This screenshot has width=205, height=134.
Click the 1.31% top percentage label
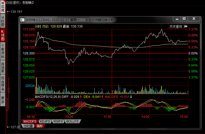click(x=193, y=29)
